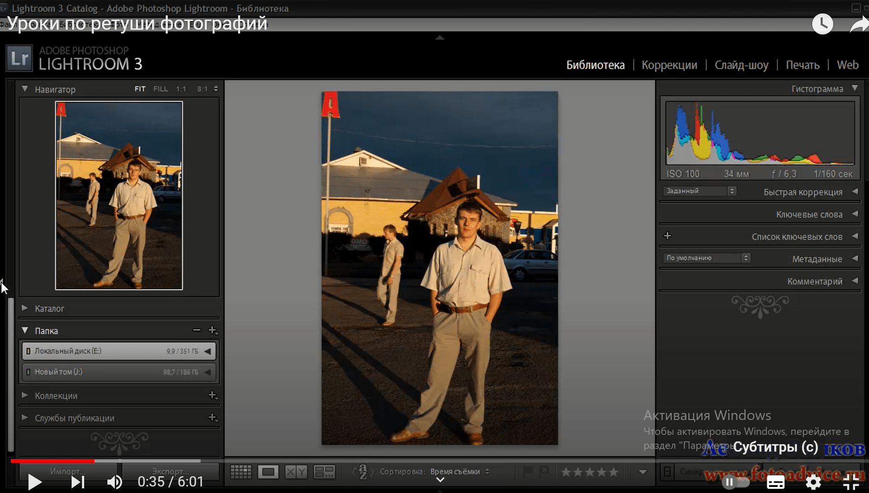Screen dimensions: 869x493
Task: Select volume Новый том (J:)
Action: tap(119, 372)
